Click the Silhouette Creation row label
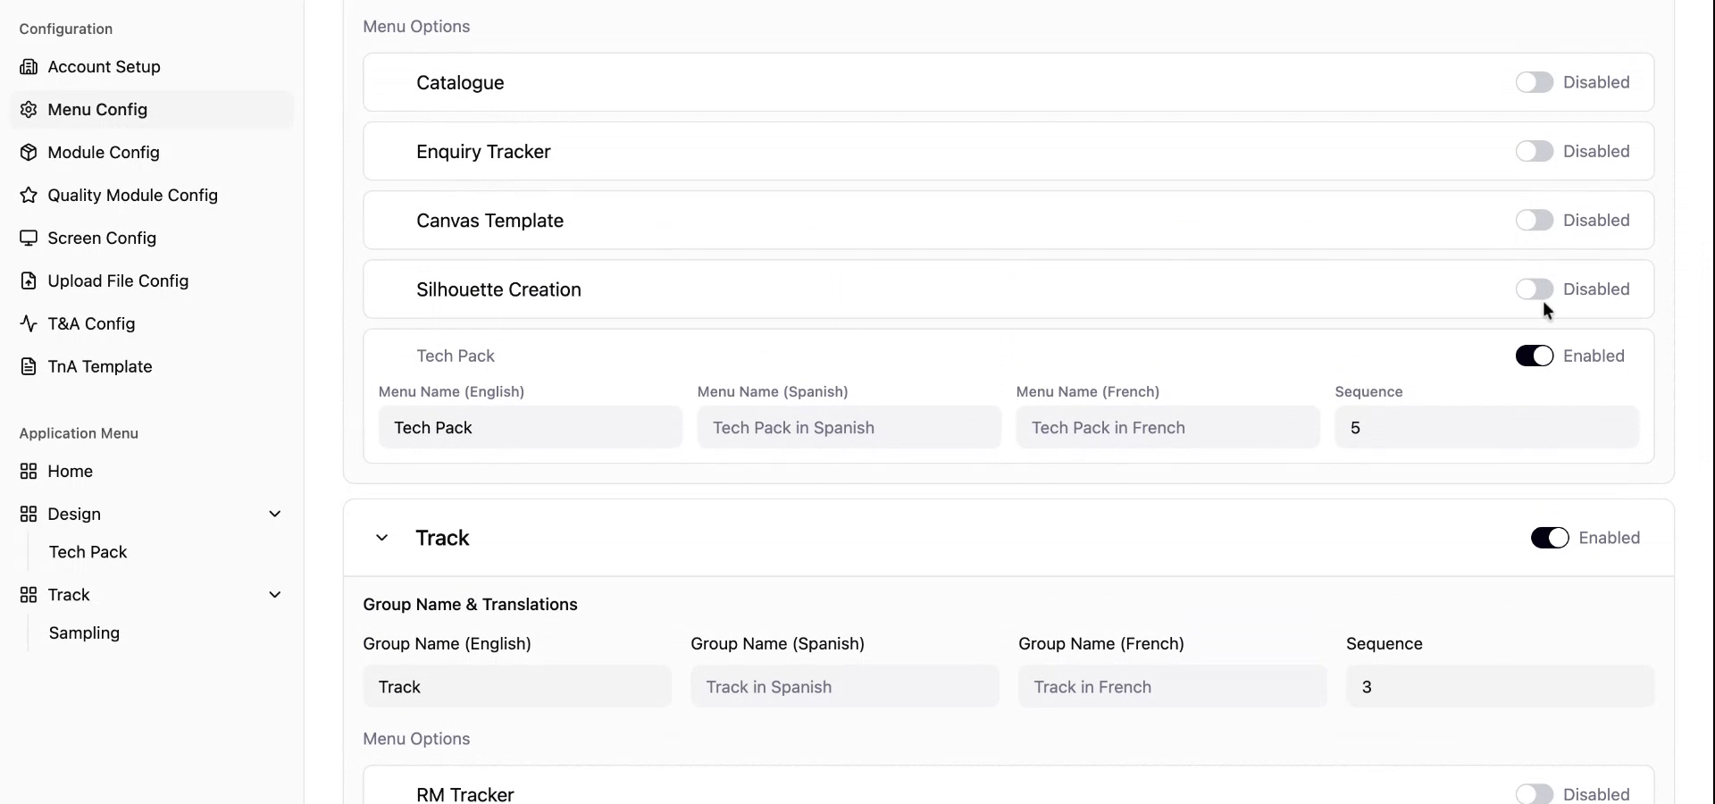The width and height of the screenshot is (1715, 804). (498, 289)
